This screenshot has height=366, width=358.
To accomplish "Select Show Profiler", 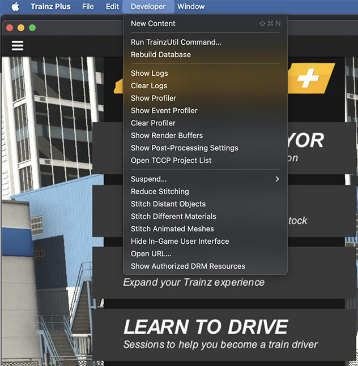I will [205, 98].
